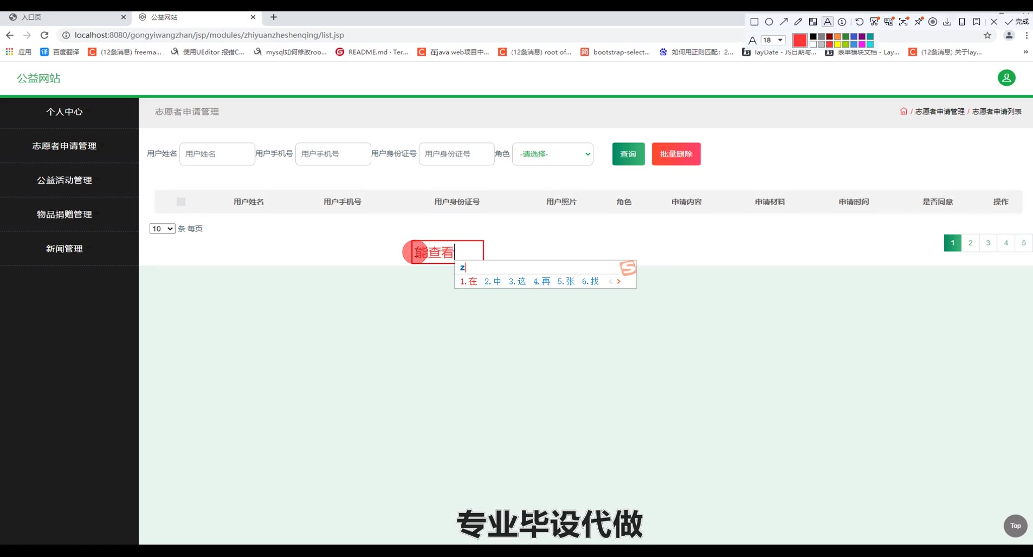Viewport: 1033px width, 557px height.
Task: Click 完成 to finish screenshot
Action: (x=1016, y=22)
